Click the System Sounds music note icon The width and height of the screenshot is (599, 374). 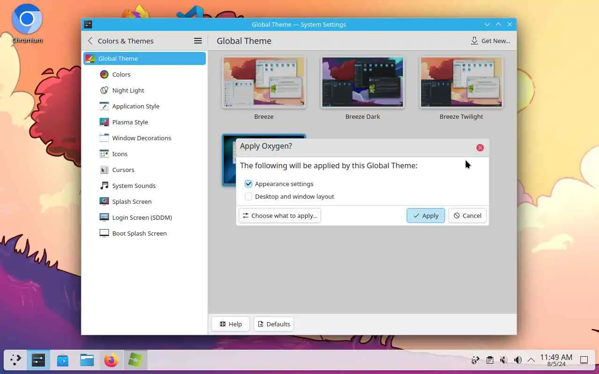click(x=104, y=186)
